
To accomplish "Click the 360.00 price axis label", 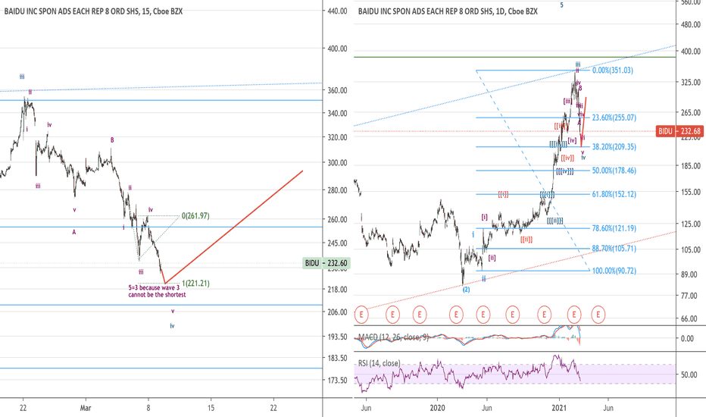I will pos(337,91).
